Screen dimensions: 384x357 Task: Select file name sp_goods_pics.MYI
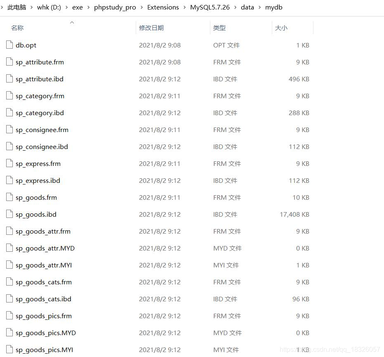[x=44, y=350]
